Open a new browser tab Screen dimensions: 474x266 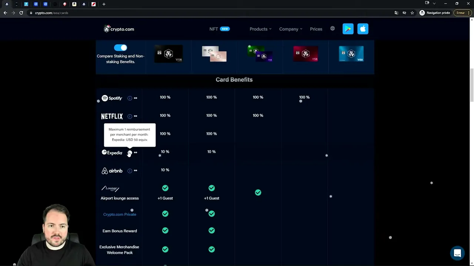click(104, 4)
